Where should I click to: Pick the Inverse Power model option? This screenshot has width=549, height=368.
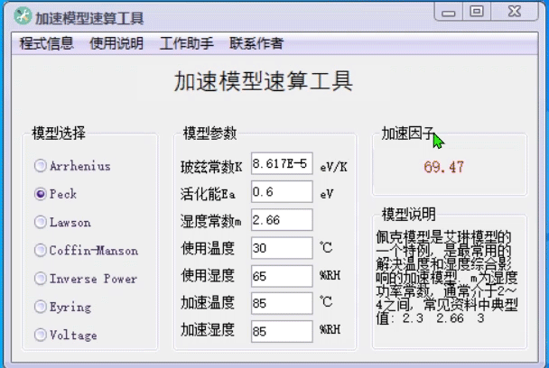[41, 279]
